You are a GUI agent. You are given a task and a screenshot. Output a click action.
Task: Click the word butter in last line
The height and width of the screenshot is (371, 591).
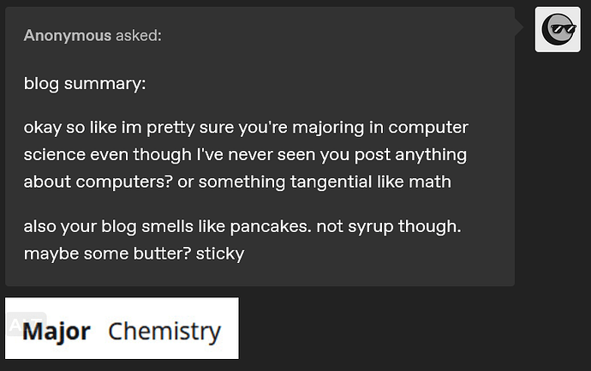pos(163,254)
